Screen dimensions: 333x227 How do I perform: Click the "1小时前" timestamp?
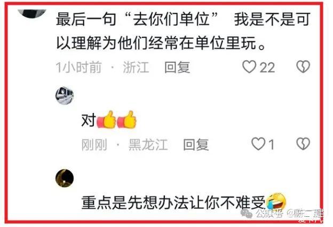(78, 67)
